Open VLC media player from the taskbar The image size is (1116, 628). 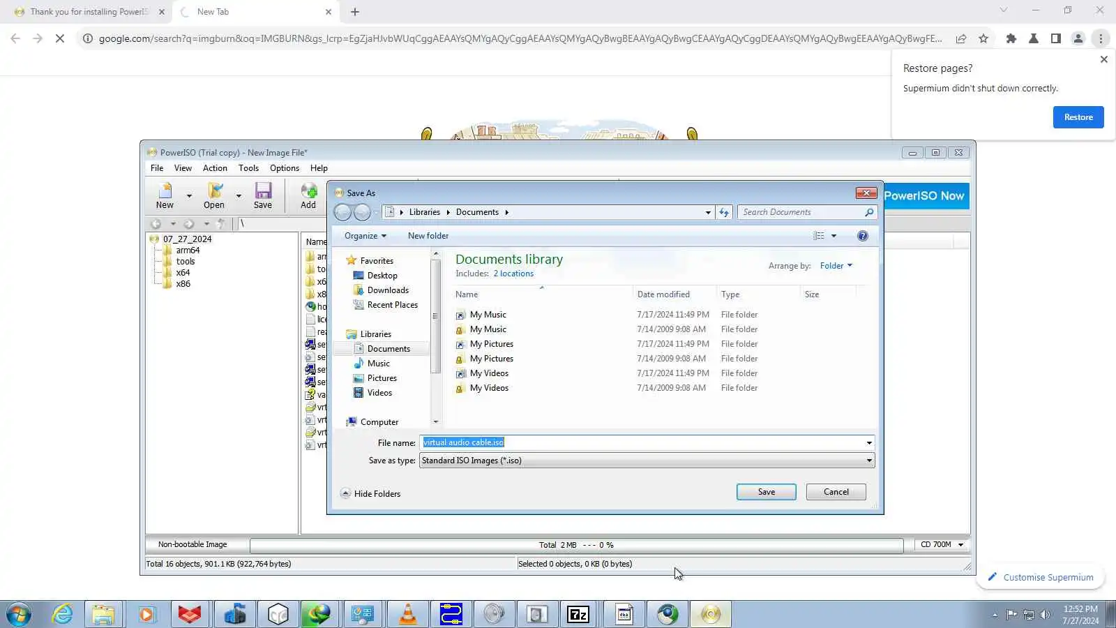pyautogui.click(x=408, y=614)
